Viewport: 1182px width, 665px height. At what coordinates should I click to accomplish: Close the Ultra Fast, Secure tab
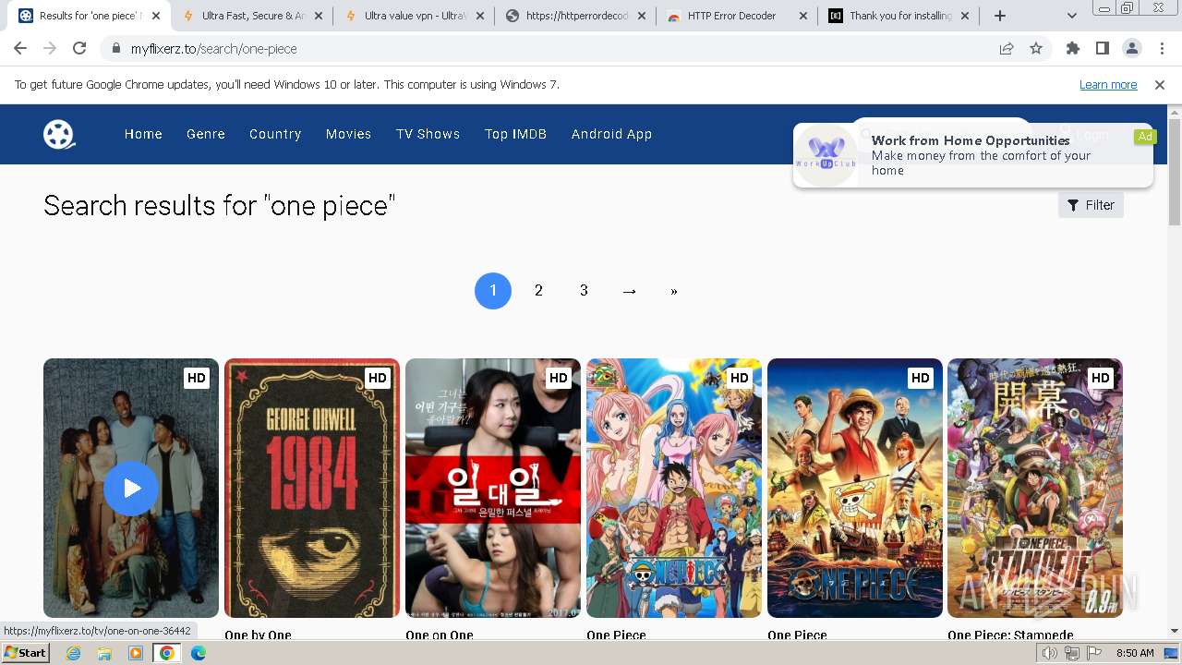(x=318, y=16)
